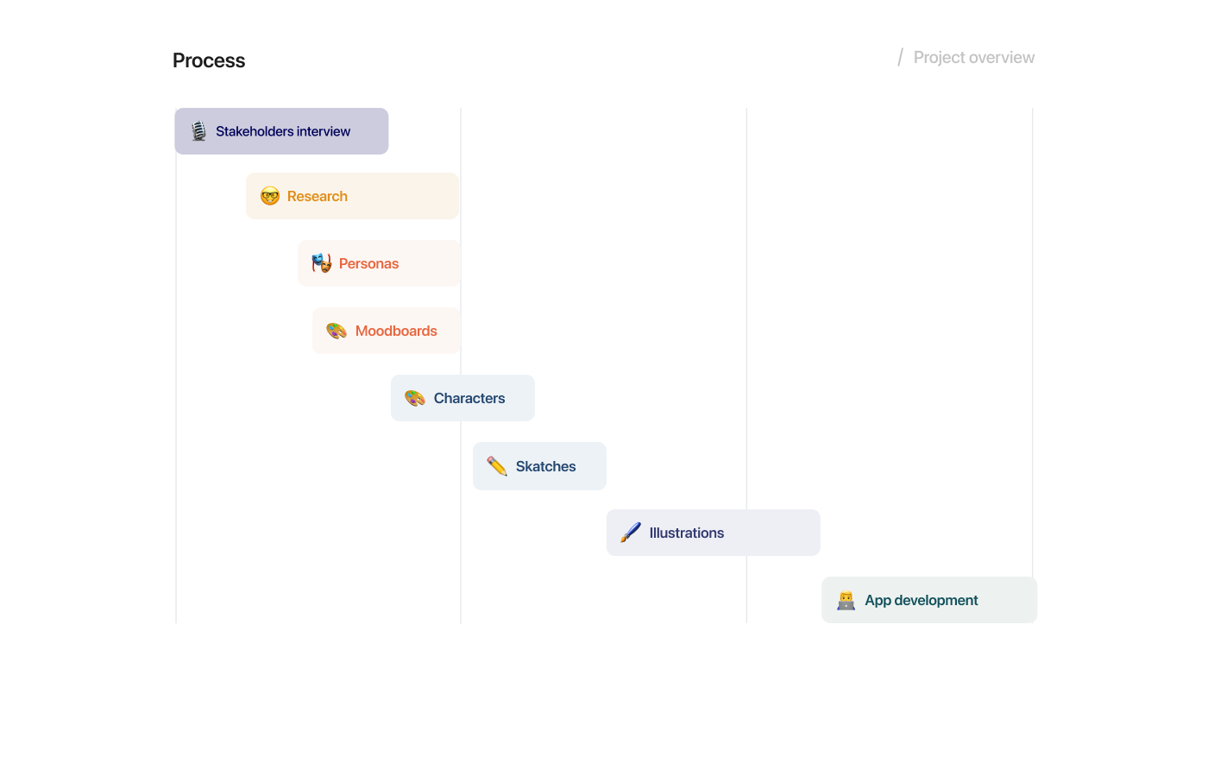Click the paintbrush icon on Illustrations
This screenshot has height=770, width=1208.
tap(631, 533)
